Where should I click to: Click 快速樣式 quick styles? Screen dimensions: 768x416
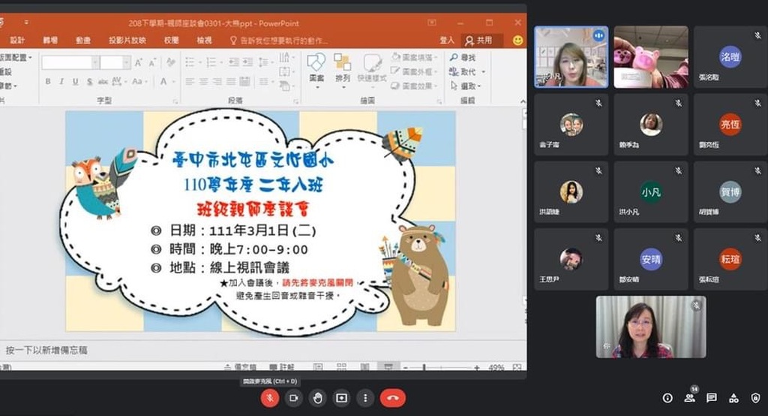click(372, 70)
